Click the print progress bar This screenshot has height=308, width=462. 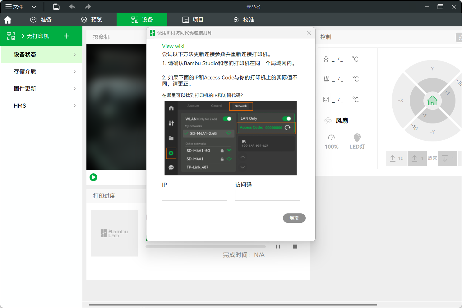pos(206,247)
